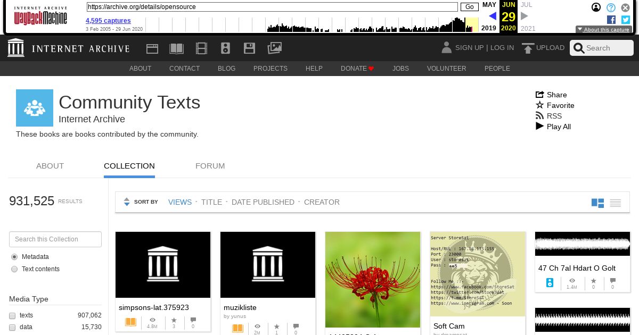Switch to the COLLECTION tab
This screenshot has width=639, height=335.
(x=129, y=166)
